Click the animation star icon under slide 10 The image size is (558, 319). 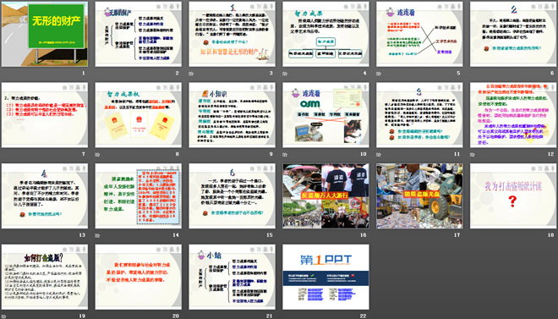pyautogui.click(x=285, y=154)
